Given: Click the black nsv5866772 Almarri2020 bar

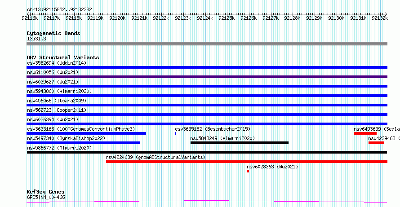Looking at the screenshot, I should coord(207,152).
